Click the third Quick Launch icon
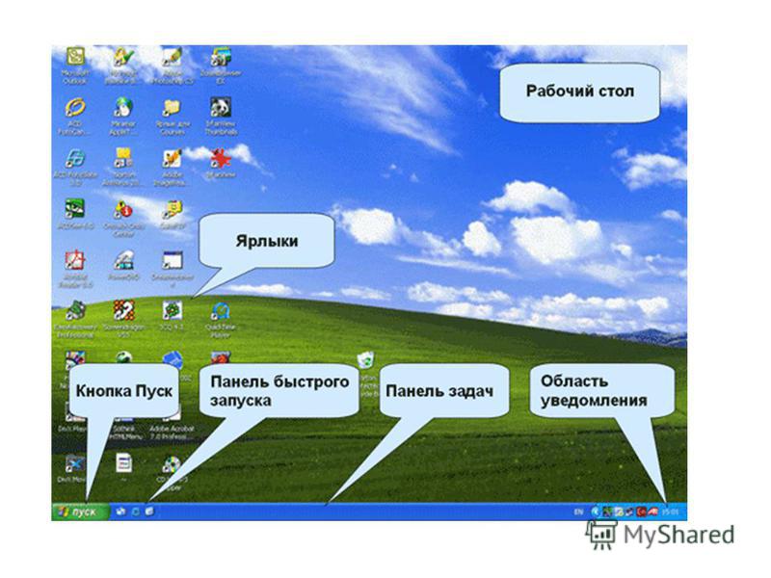The height and width of the screenshot is (578, 771). pyautogui.click(x=149, y=512)
